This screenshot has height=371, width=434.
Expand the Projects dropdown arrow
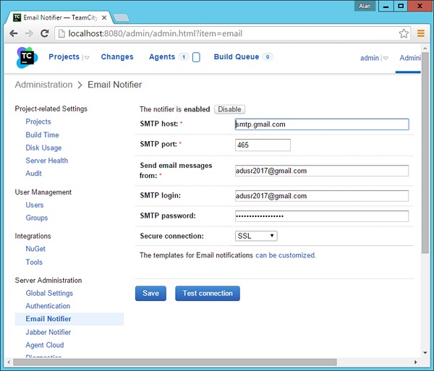click(87, 58)
